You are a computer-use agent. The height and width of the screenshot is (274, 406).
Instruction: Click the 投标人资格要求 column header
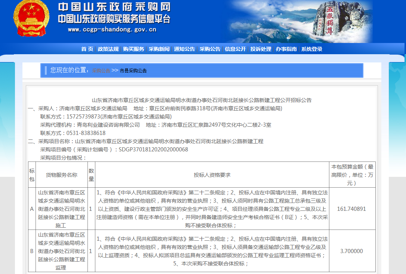212,175
